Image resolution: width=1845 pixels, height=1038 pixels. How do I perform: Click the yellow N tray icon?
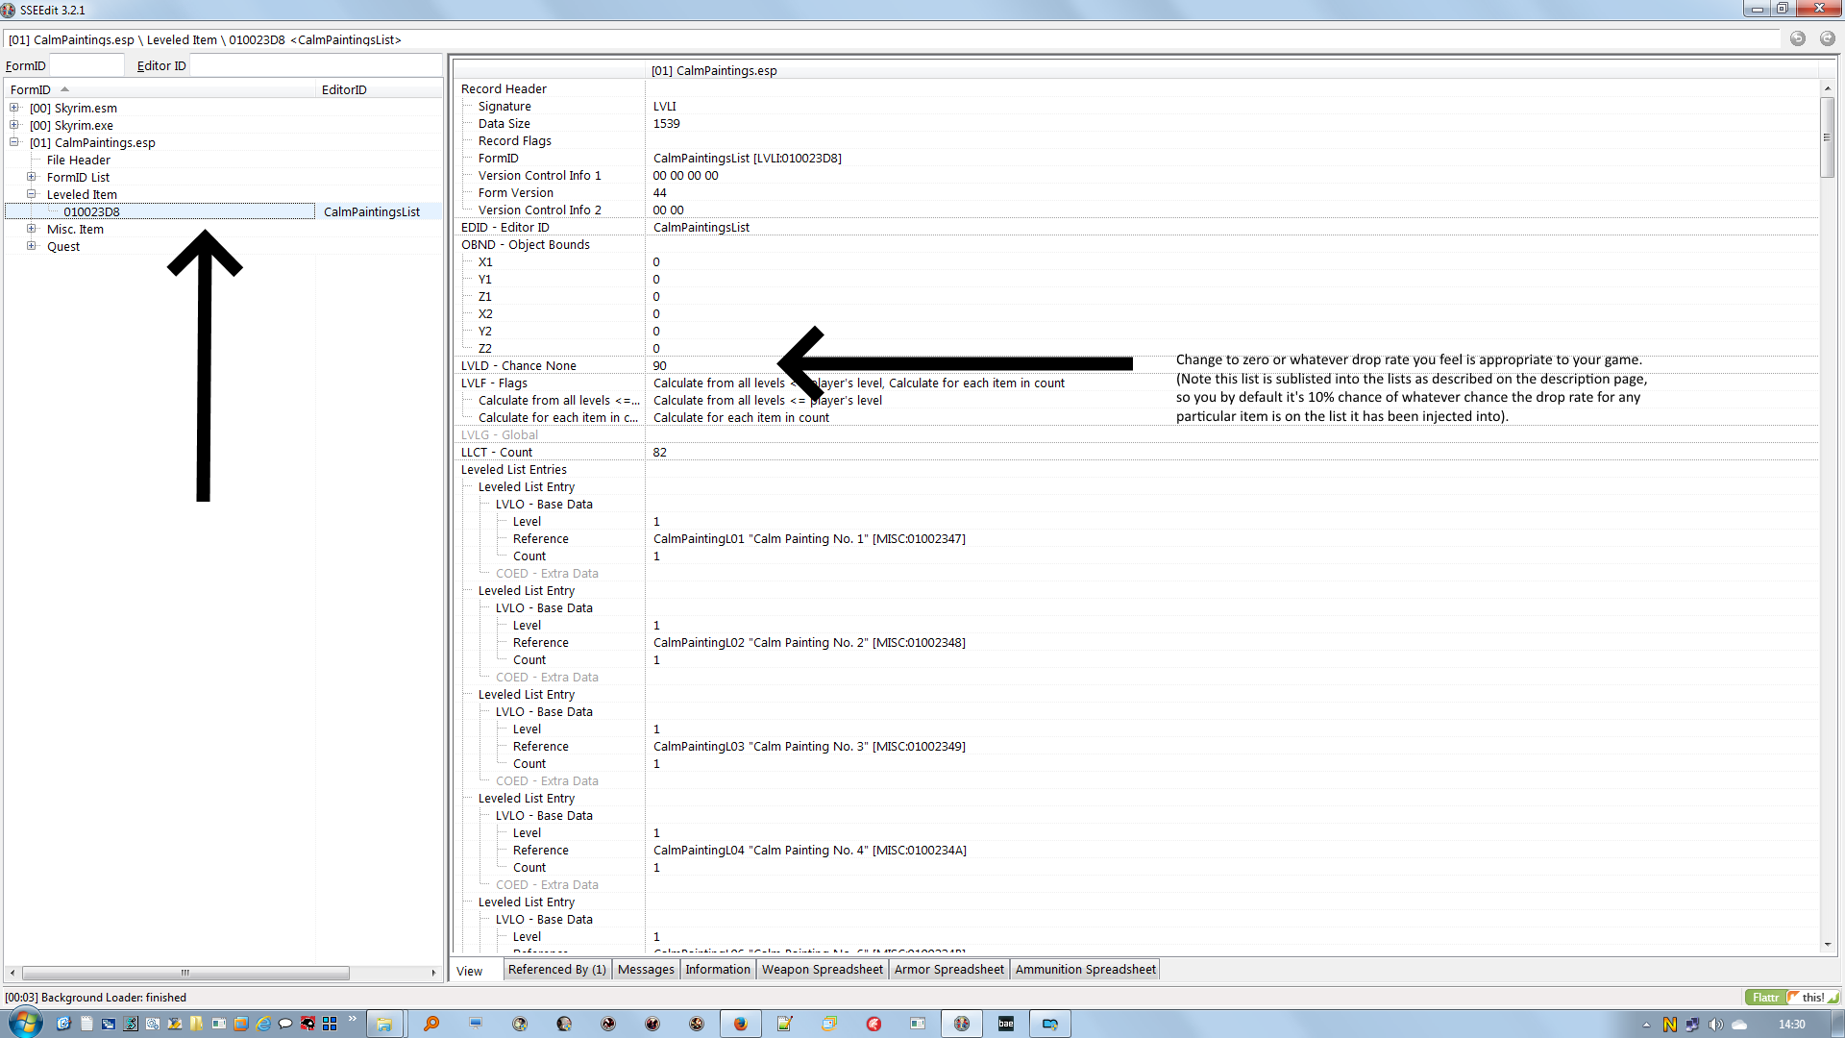[x=1670, y=1025]
